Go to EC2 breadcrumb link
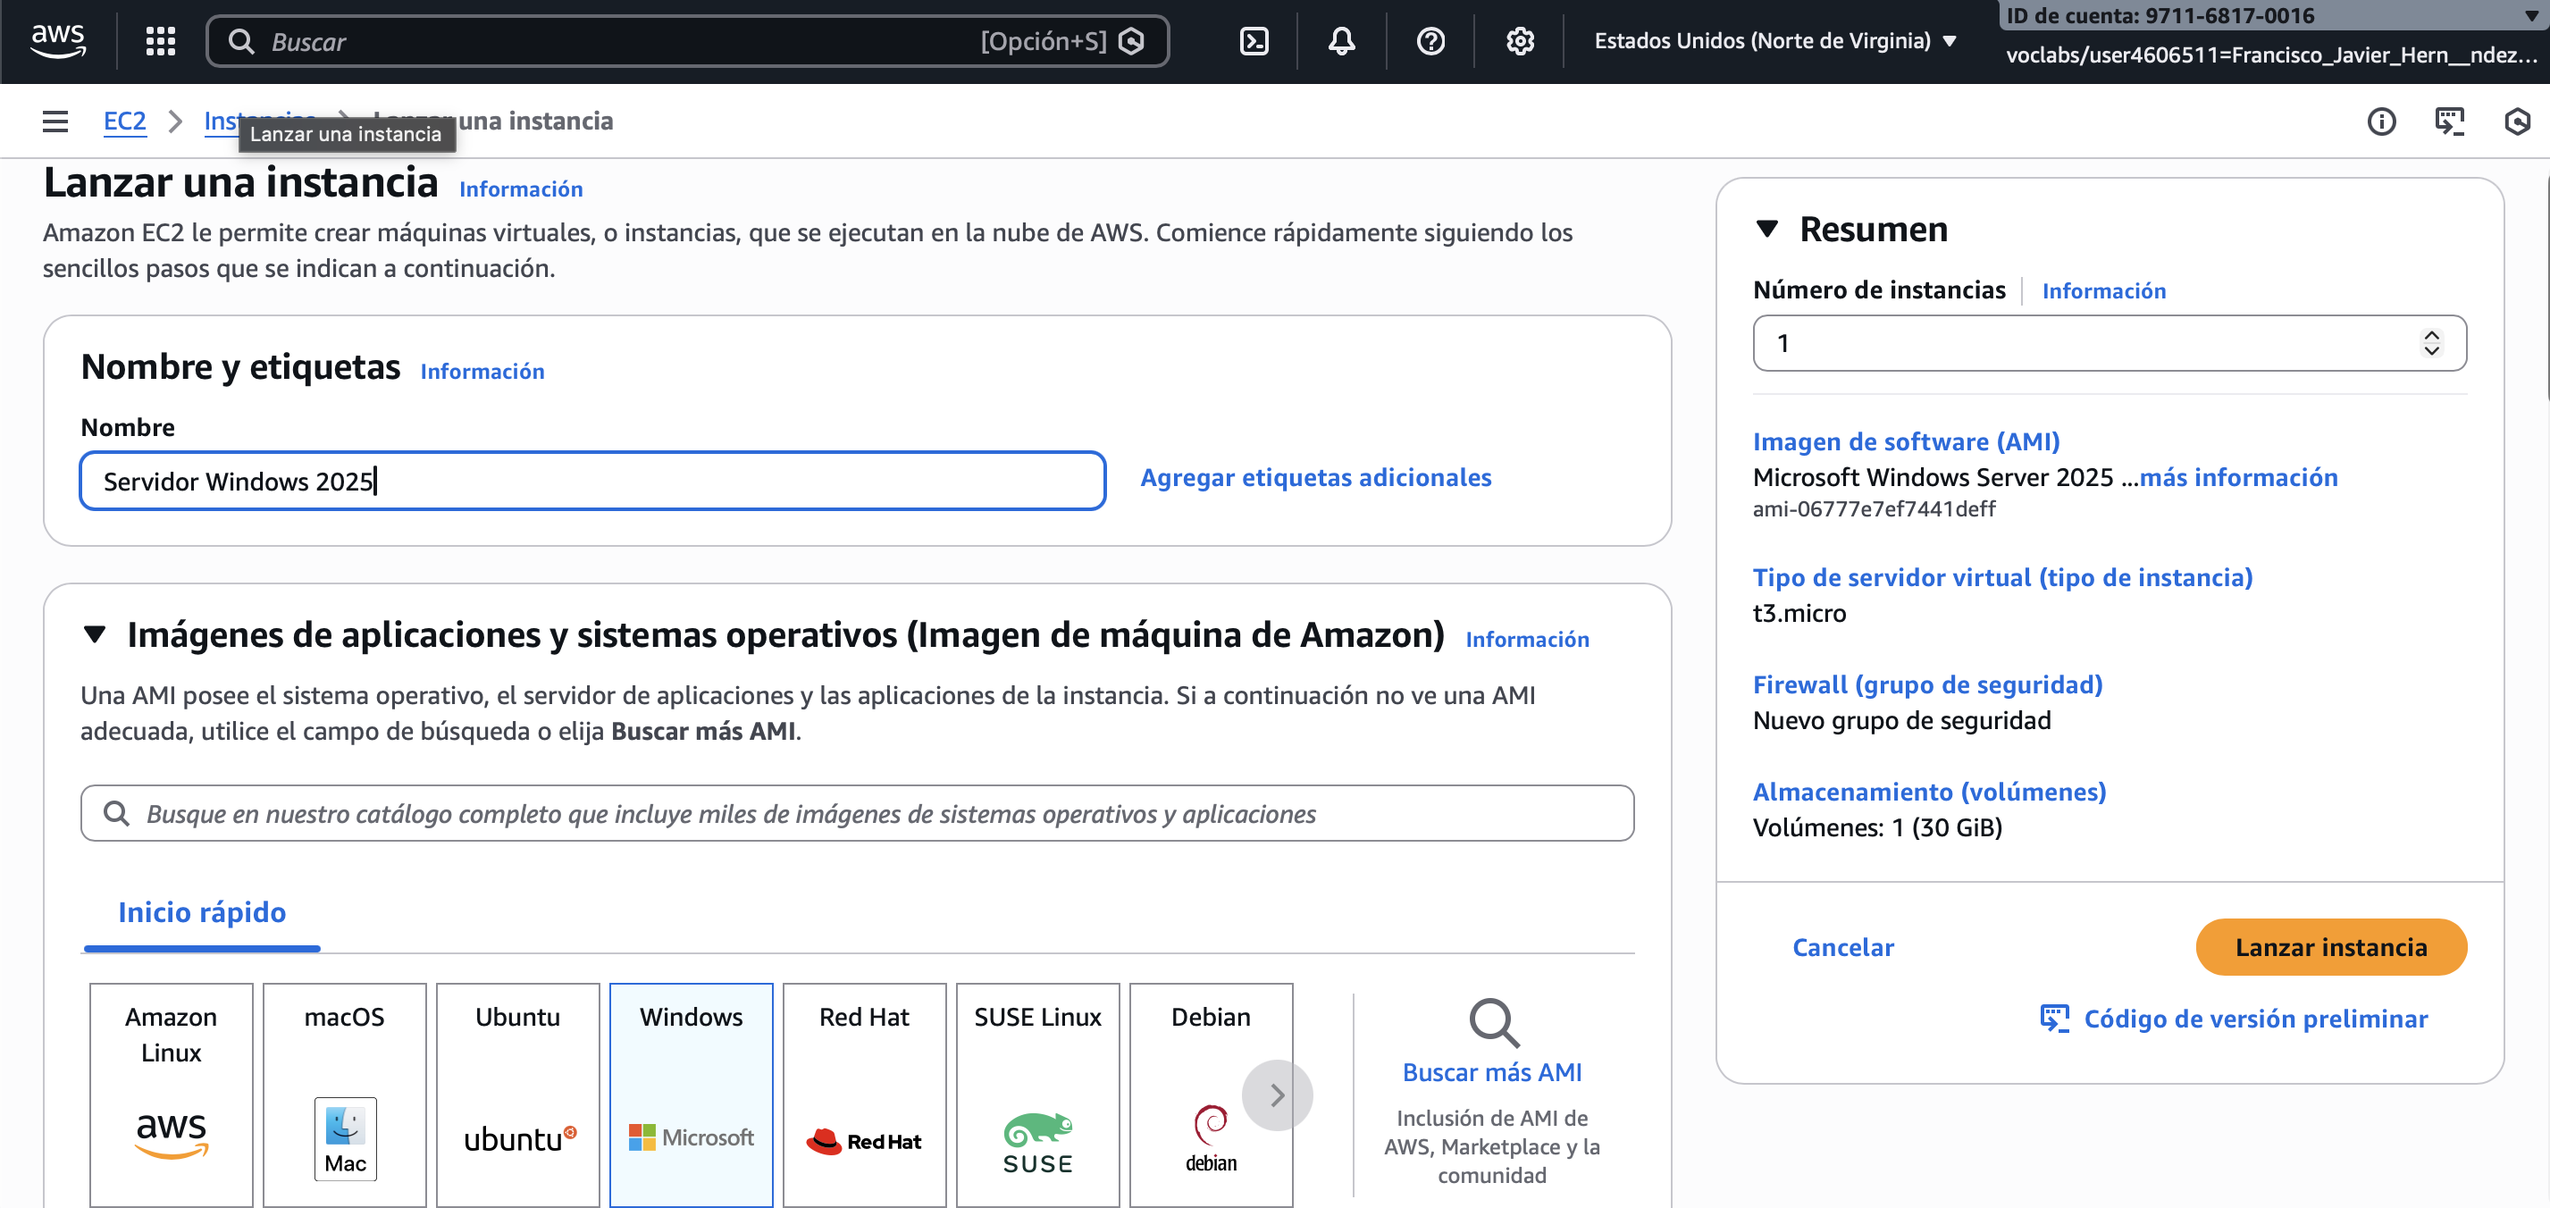Viewport: 2550px width, 1208px height. [x=125, y=121]
